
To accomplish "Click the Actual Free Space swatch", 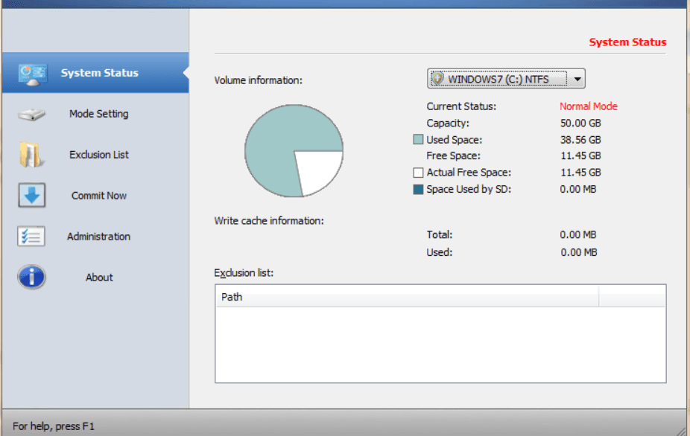I will point(418,173).
